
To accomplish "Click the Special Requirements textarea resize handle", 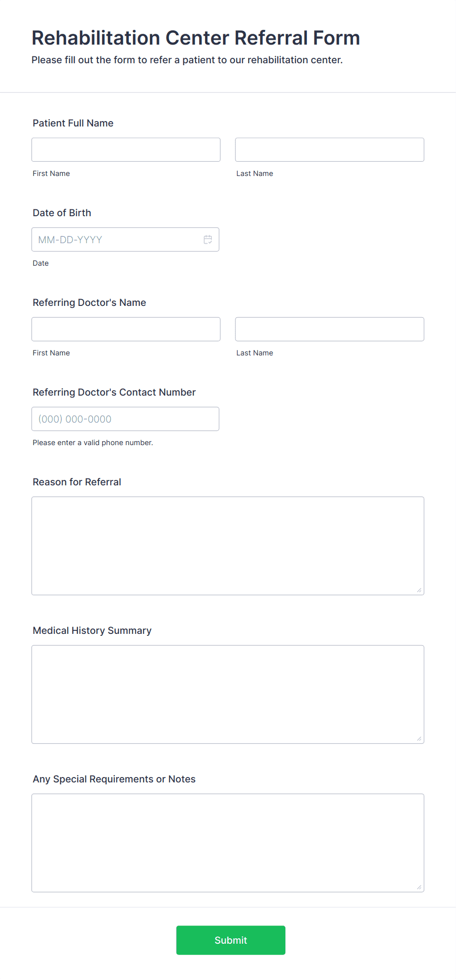I will pyautogui.click(x=419, y=887).
